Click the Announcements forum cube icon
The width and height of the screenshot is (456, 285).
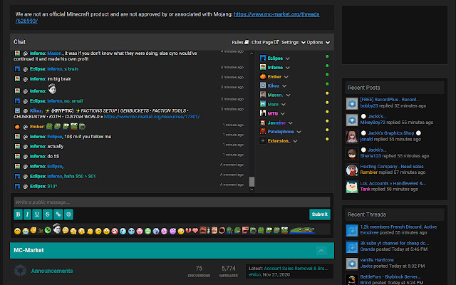pyautogui.click(x=20, y=271)
